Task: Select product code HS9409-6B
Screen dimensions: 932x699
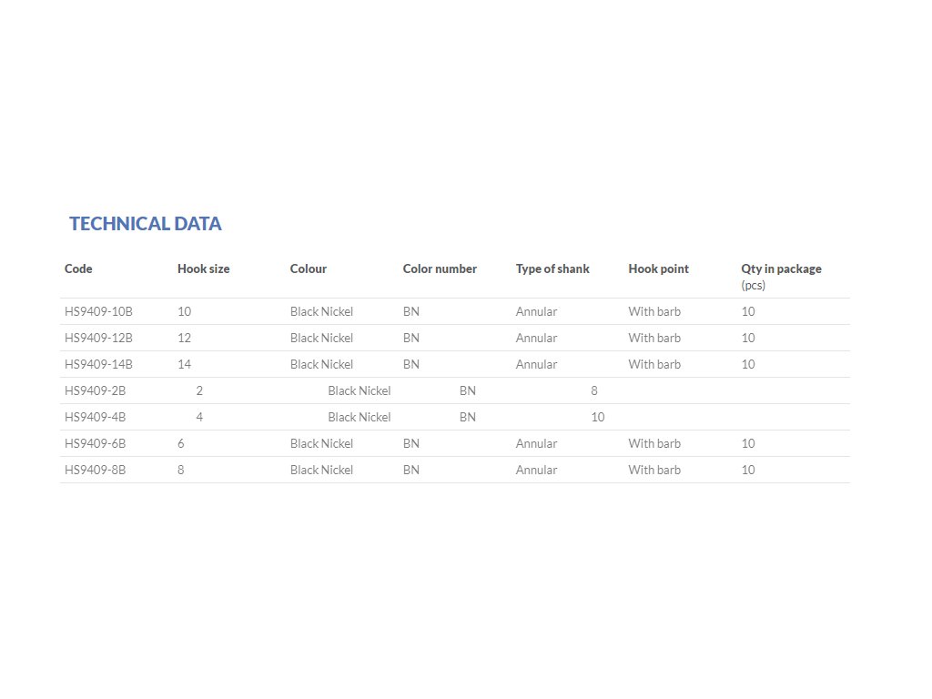Action: pyautogui.click(x=95, y=443)
